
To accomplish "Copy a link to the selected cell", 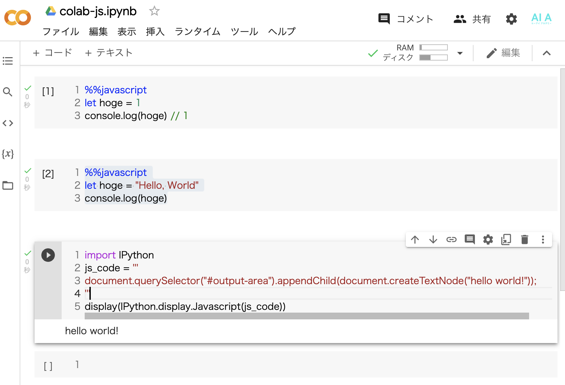I will (452, 240).
